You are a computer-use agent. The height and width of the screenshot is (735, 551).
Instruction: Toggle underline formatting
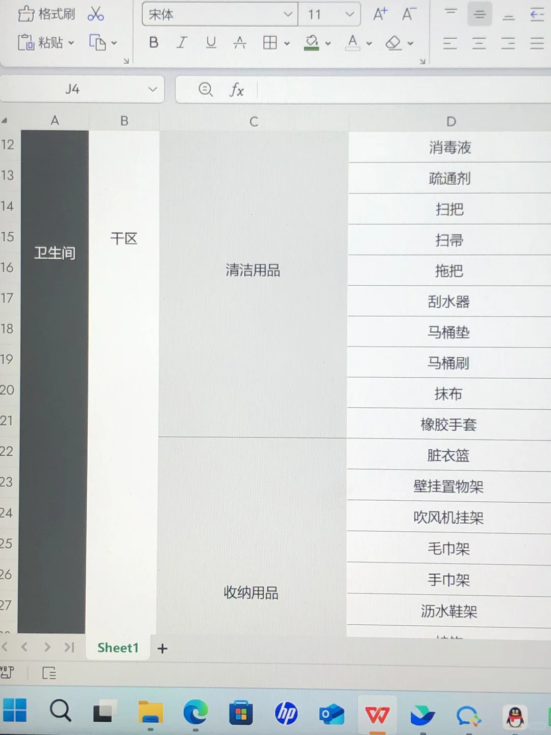click(211, 43)
